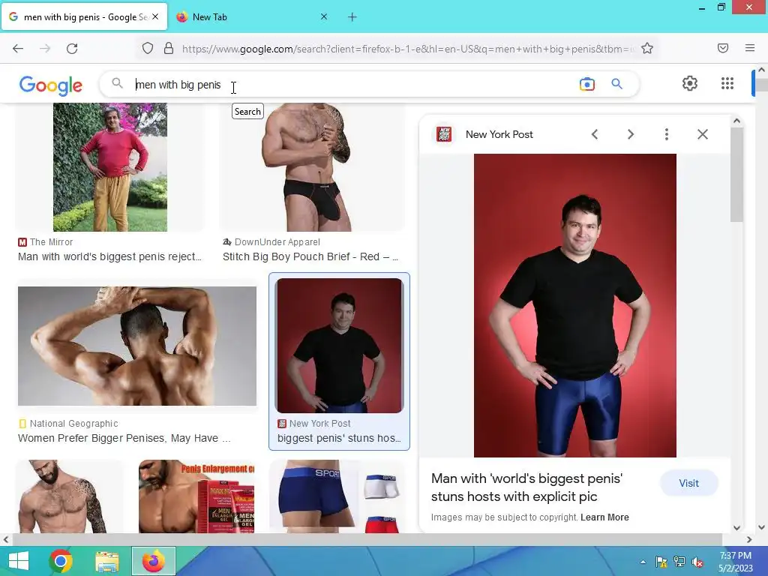768x576 pixels.
Task: Click the browser forward arrow
Action: [x=45, y=49]
